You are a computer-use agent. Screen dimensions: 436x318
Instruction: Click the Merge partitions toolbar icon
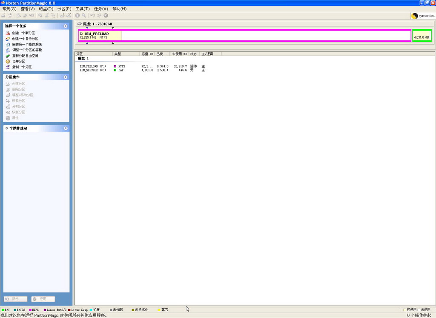pyautogui.click(x=62, y=16)
